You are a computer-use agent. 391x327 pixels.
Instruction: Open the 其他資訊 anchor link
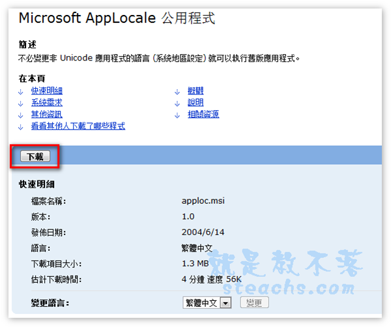tap(47, 114)
